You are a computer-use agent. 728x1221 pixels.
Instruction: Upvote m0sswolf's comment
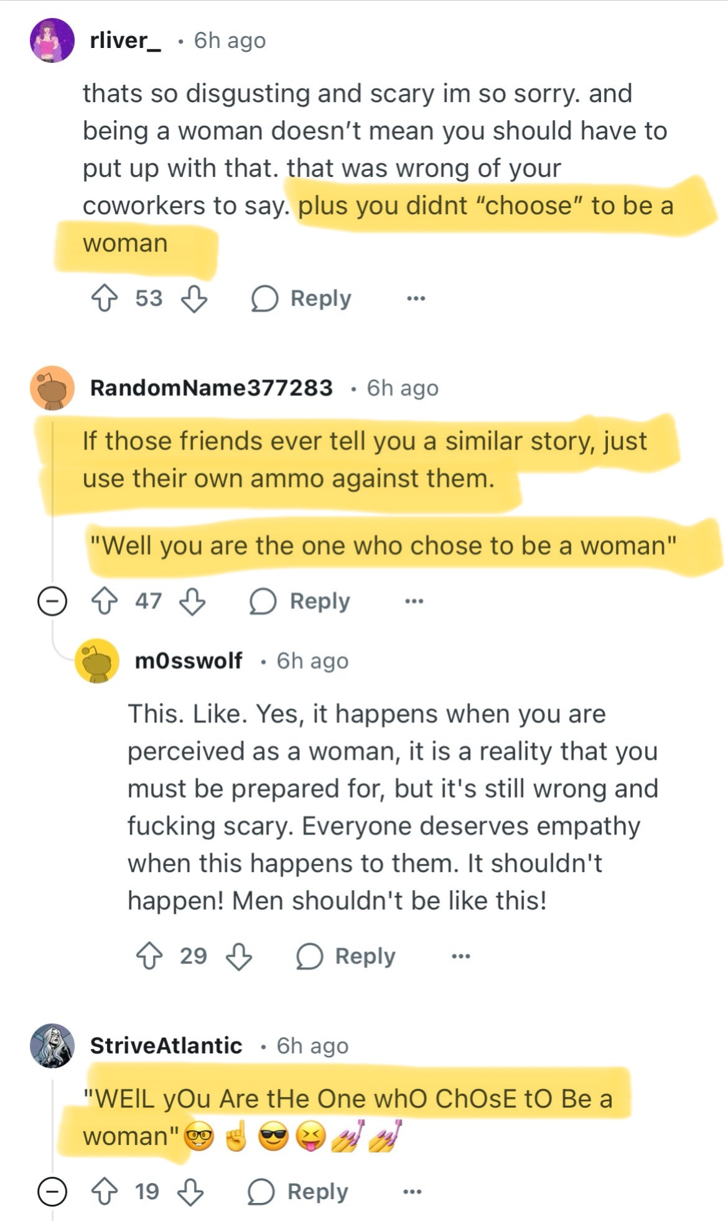(149, 956)
